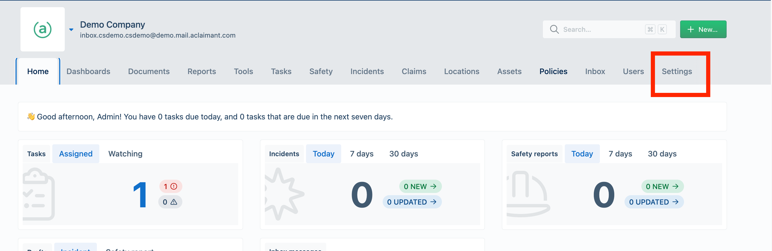Open the Dashboards tab
This screenshot has width=772, height=251.
click(89, 71)
